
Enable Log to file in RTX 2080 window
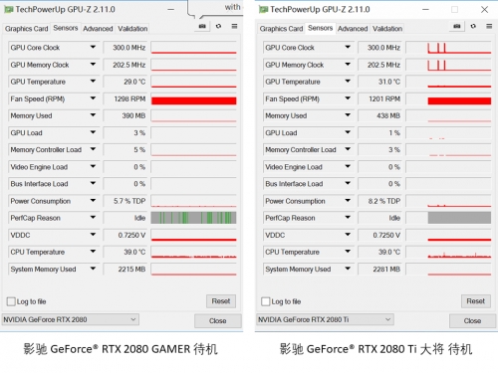(x=11, y=301)
